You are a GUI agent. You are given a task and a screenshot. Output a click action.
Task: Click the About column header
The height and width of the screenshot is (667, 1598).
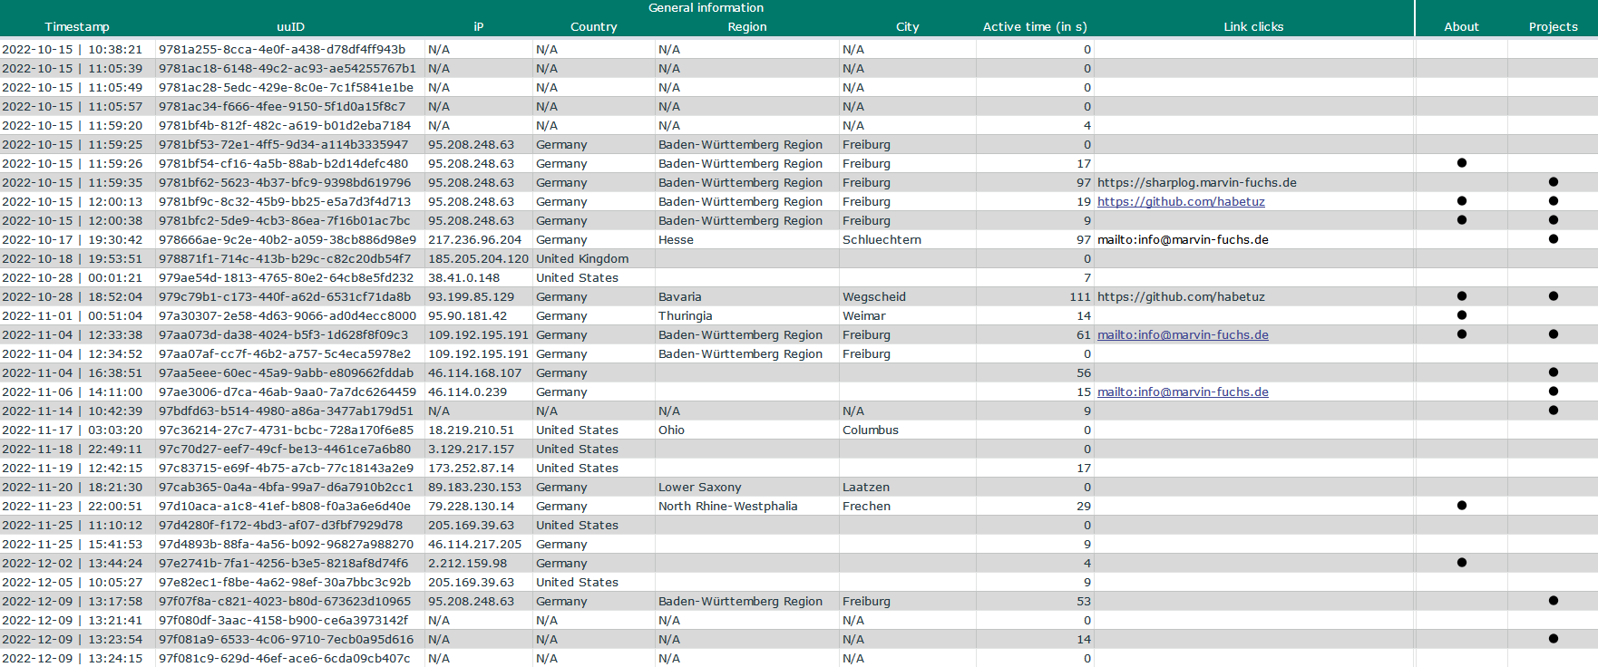[1460, 27]
